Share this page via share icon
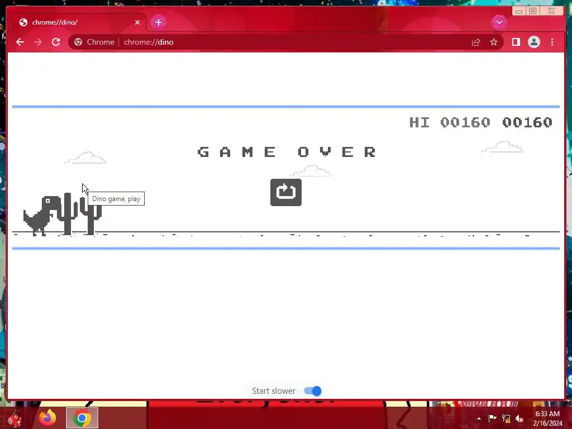This screenshot has width=572, height=429. pos(476,42)
